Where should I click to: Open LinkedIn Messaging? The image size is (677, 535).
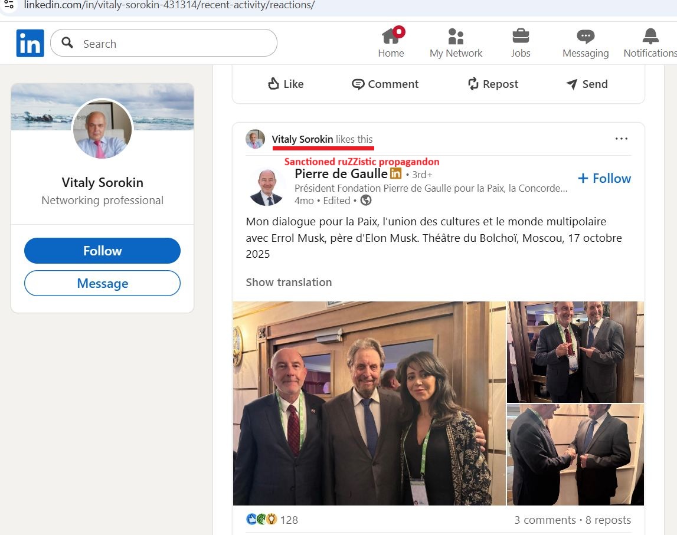(585, 42)
